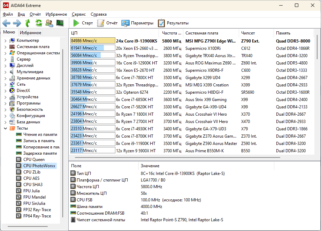Expand the Дисплей tree node
Image resolution: width=321 pixels, height=231 pixels.
click(5, 66)
